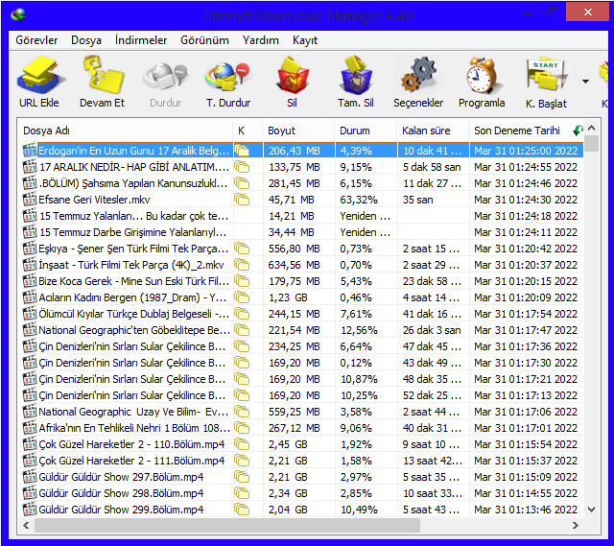Click the horizontal scrollbar left arrow
The height and width of the screenshot is (546, 614).
(26, 525)
